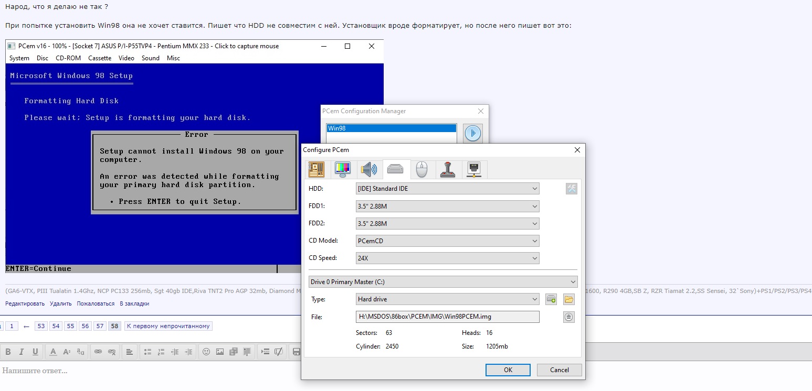Viewport: 812px width, 391px height.
Task: Open font family option in editor
Action: click(80, 352)
